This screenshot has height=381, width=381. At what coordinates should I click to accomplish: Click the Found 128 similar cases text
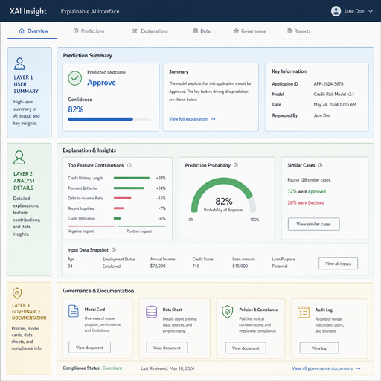pos(310,180)
